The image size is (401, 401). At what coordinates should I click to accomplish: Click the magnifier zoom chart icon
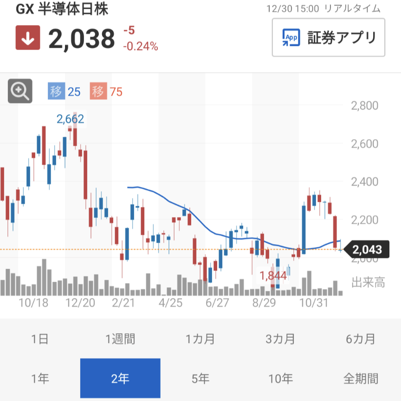pyautogui.click(x=20, y=91)
